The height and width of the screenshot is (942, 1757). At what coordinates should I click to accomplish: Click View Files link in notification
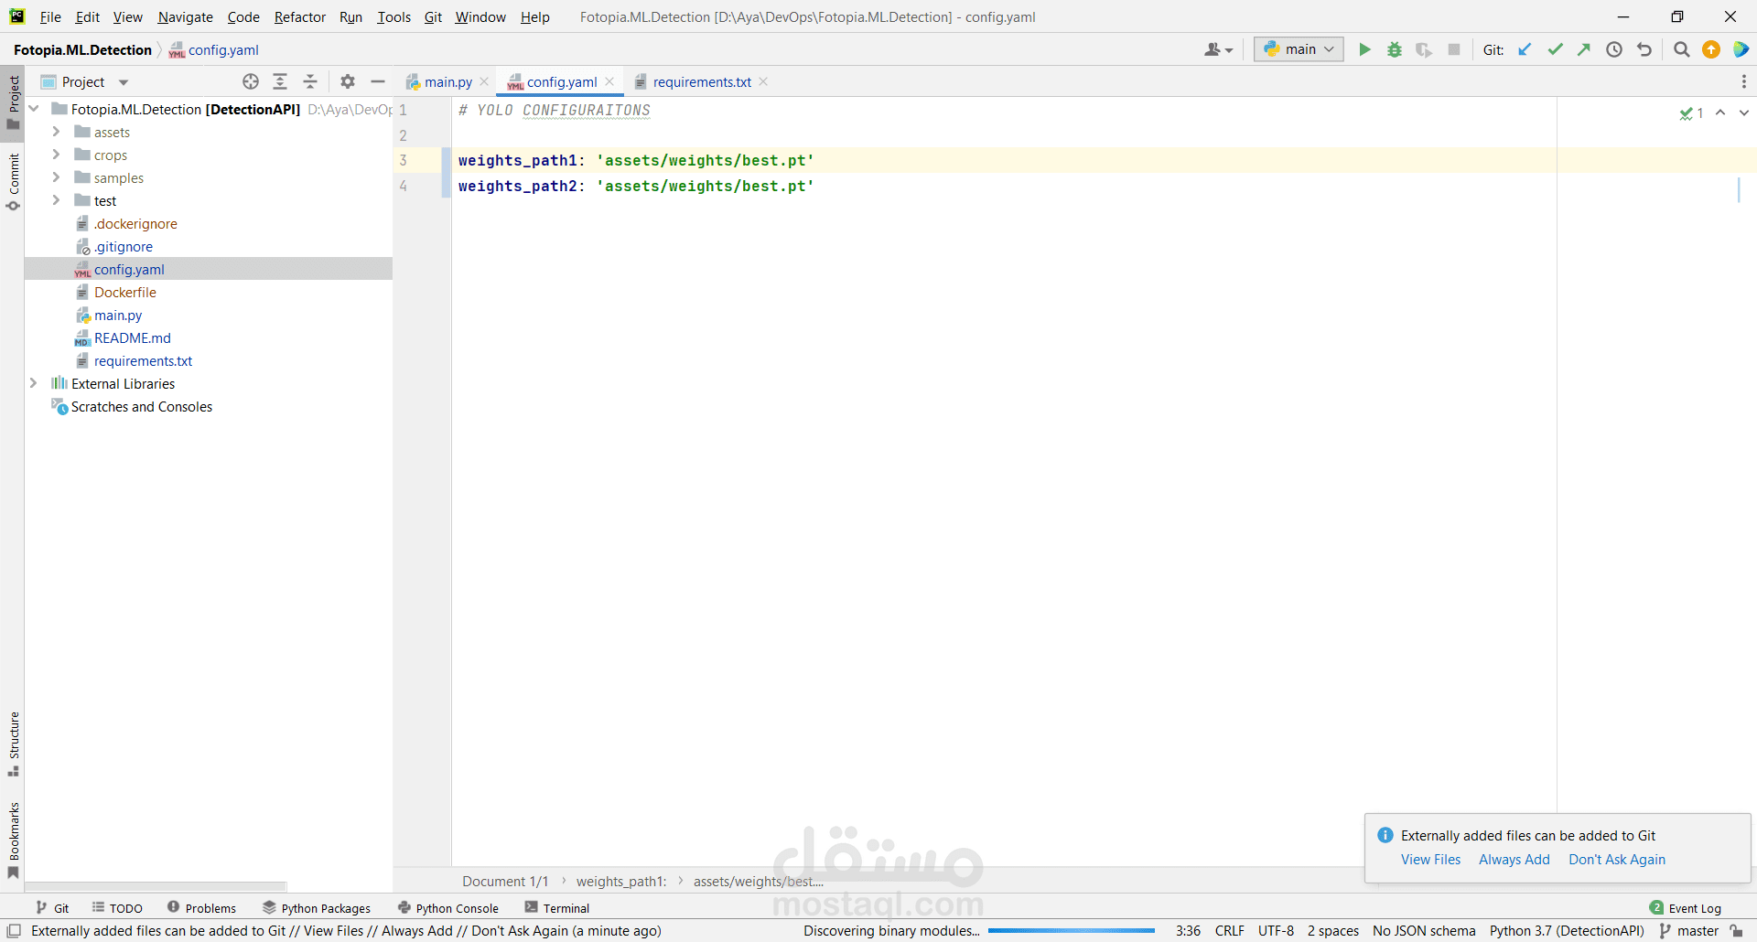1430,860
